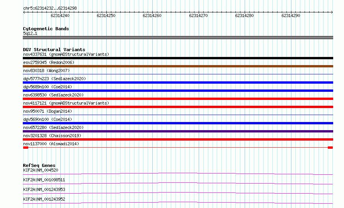The width and height of the screenshot is (344, 208).
Task: Select transcript KIF2A|NM_001243953 label
Action: click(x=44, y=189)
